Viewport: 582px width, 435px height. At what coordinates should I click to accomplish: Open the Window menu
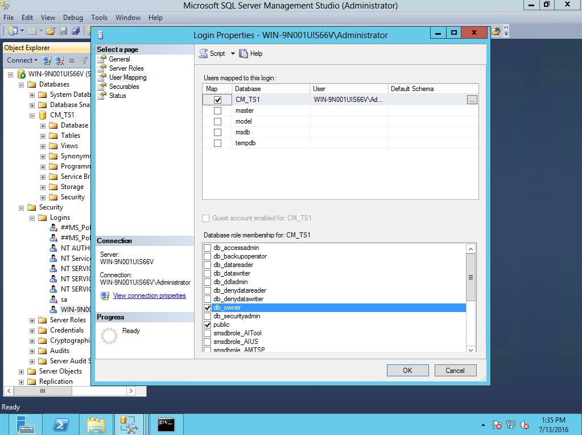(x=127, y=18)
